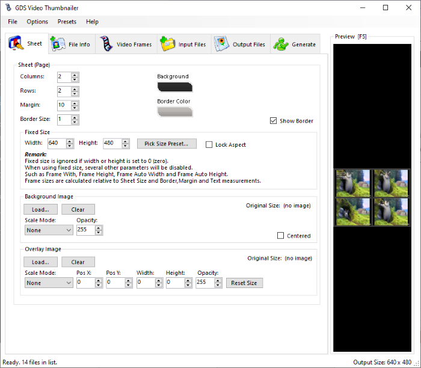
Task: Click the Sheet tab paint icon
Action: [16, 43]
